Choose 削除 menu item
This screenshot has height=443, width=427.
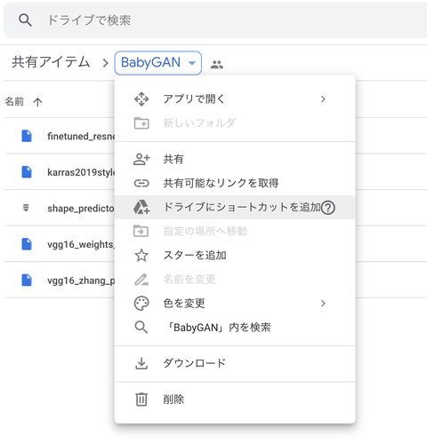235,399
